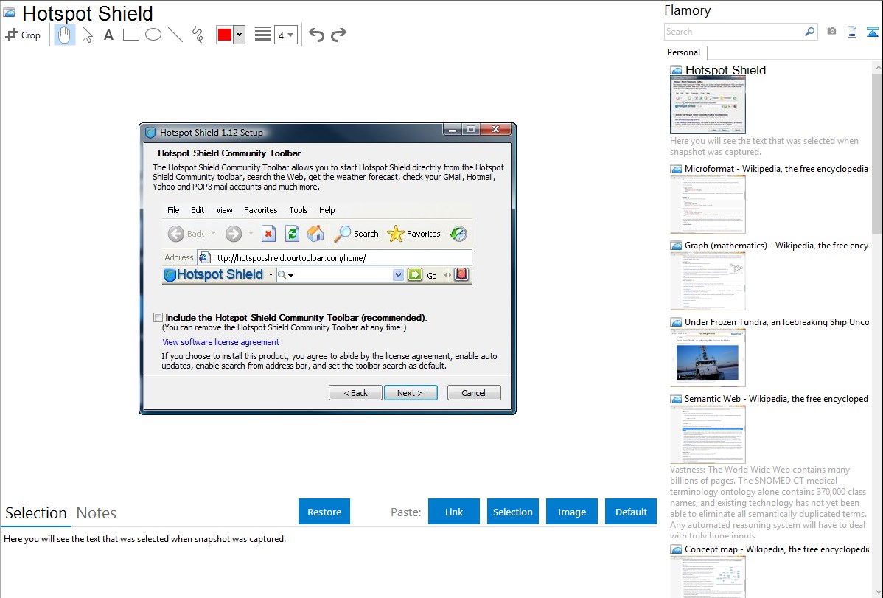Click the Restore button
The width and height of the screenshot is (883, 598).
click(324, 512)
